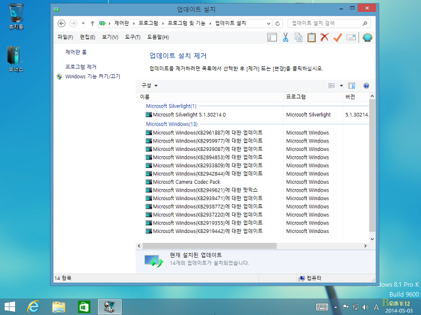Sort by the 프로그램 column header
This screenshot has height=315, width=421.
point(313,97)
